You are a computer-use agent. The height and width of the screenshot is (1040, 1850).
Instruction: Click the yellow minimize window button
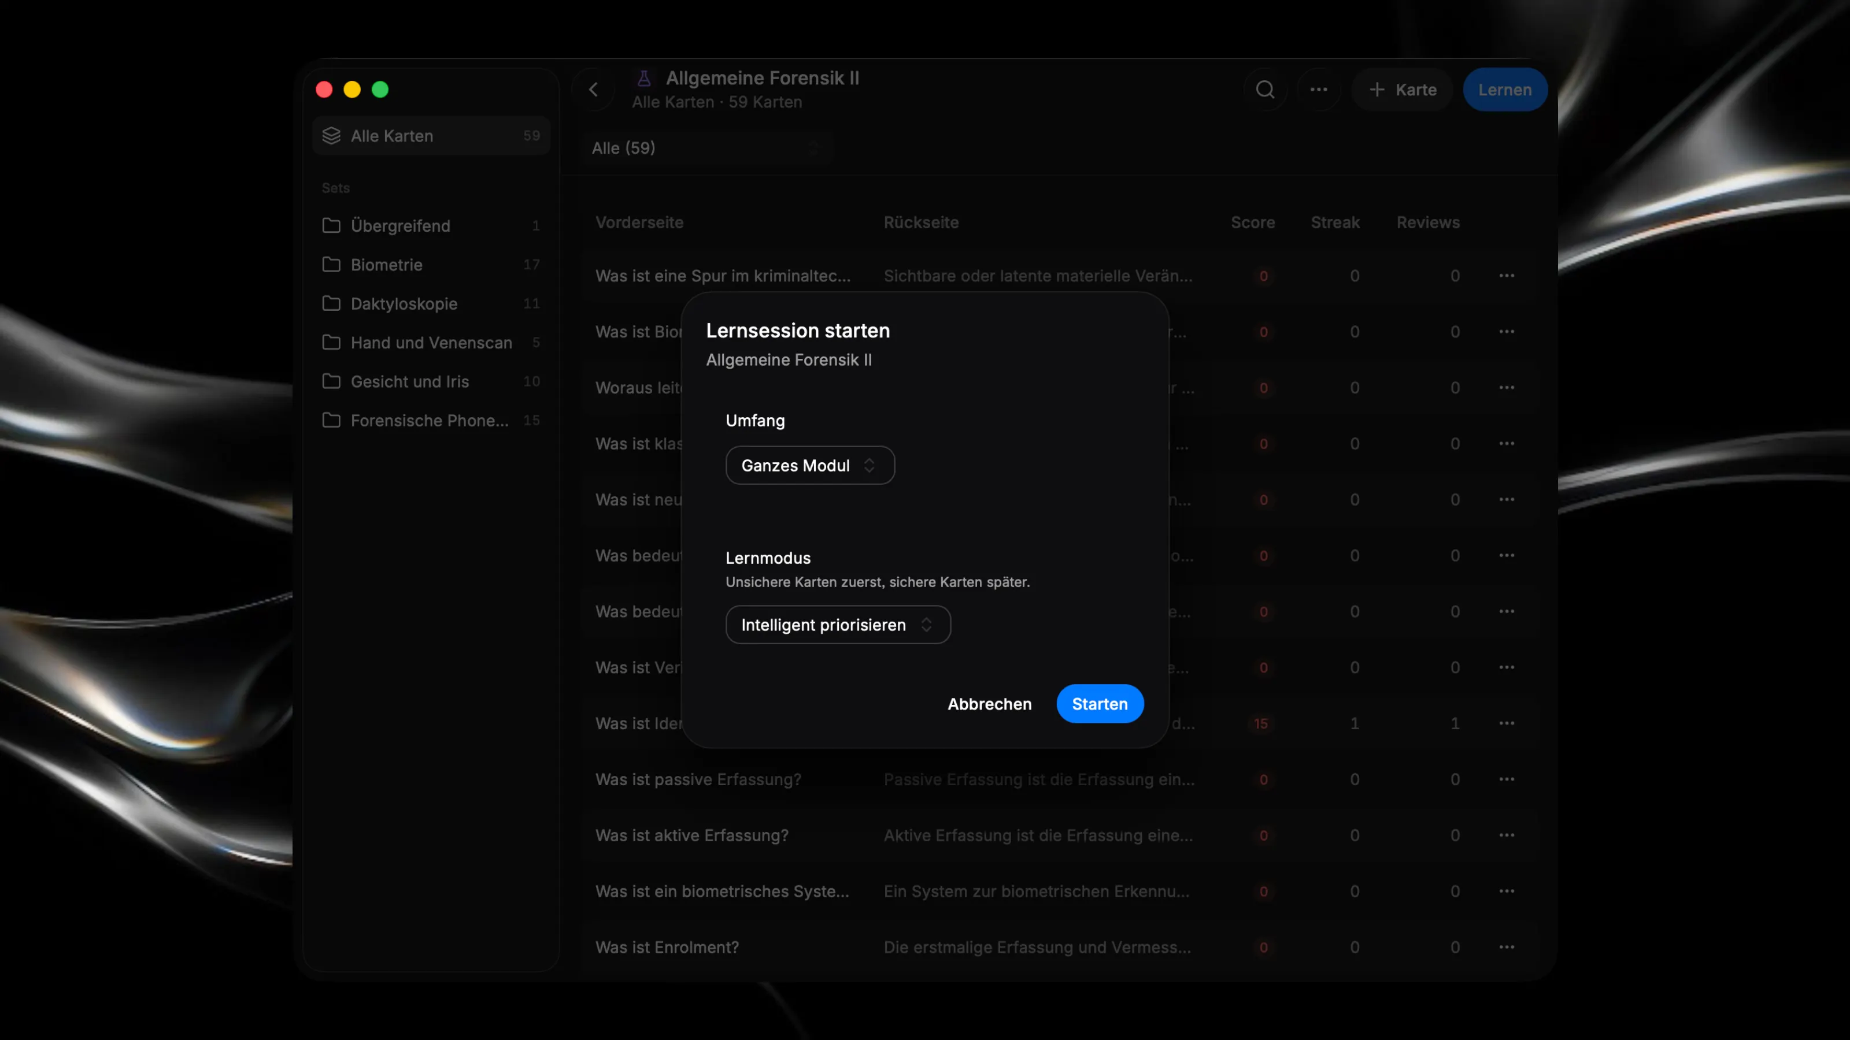(352, 90)
